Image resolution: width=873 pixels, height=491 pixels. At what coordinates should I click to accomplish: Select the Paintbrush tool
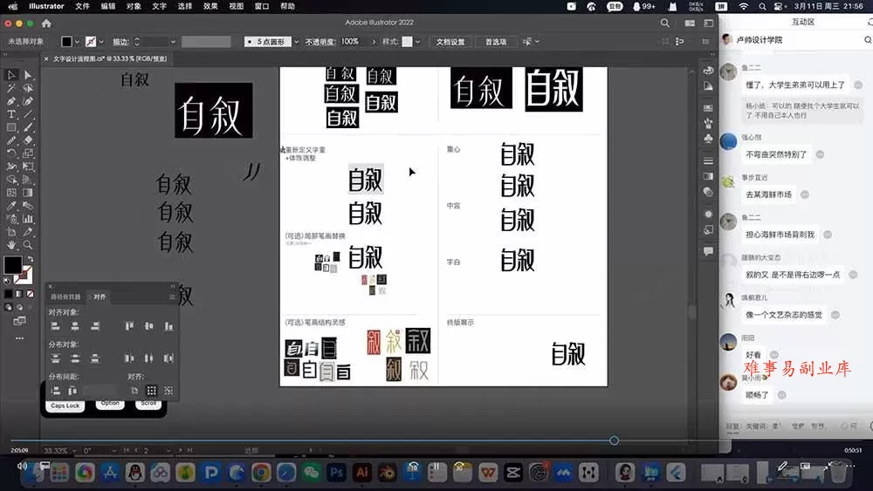tap(28, 127)
